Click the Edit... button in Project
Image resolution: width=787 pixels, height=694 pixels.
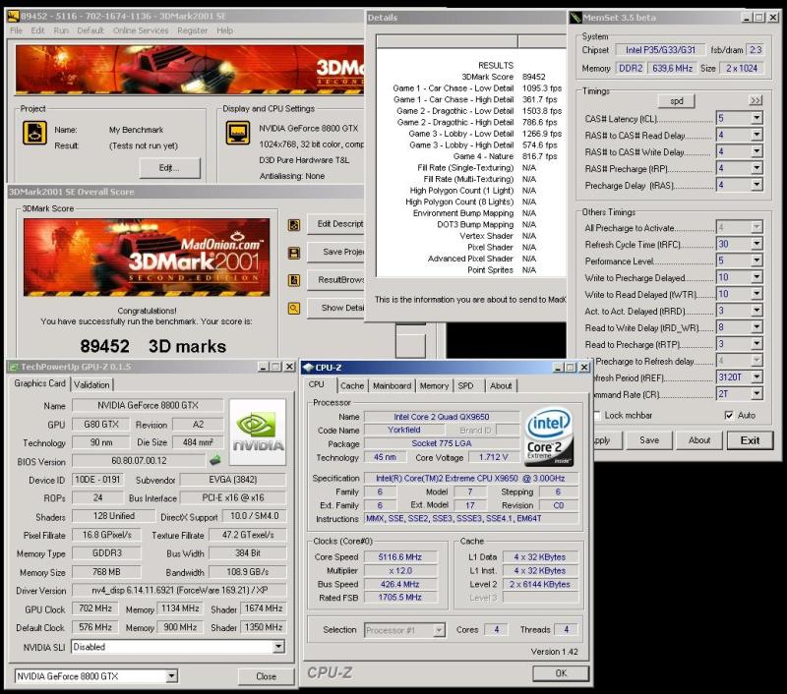pyautogui.click(x=169, y=168)
